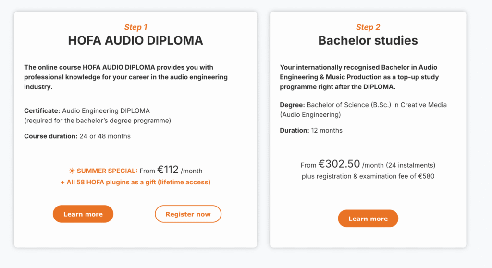Click Learn more under Bachelor studies
The image size is (492, 268).
(x=368, y=219)
